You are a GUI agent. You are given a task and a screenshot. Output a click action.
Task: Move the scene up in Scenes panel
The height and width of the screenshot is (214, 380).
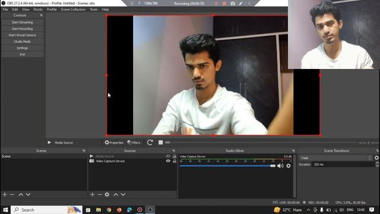pos(21,194)
